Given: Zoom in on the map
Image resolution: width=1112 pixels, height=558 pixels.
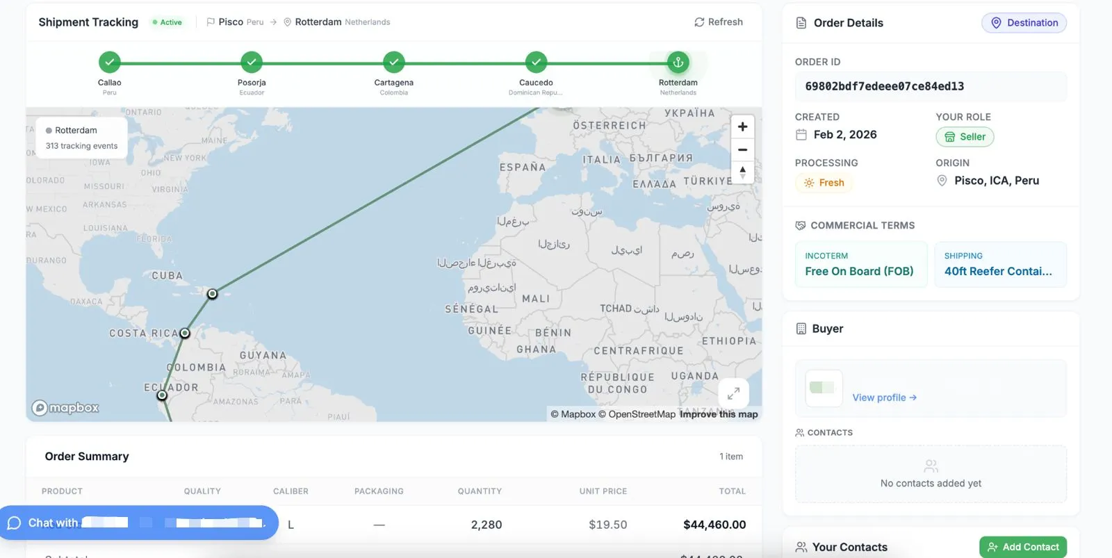Looking at the screenshot, I should point(742,126).
